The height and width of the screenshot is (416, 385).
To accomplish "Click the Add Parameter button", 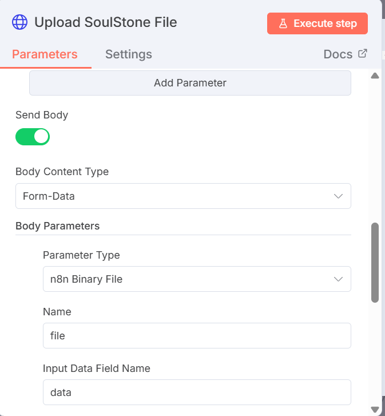I will [190, 83].
